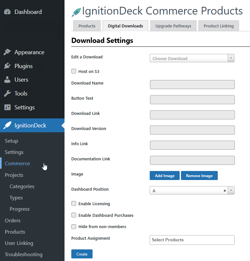Open the Choose Download dropdown

pyautogui.click(x=192, y=58)
